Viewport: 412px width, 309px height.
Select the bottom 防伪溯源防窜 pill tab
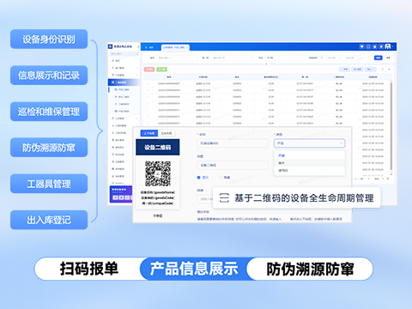pyautogui.click(x=310, y=269)
